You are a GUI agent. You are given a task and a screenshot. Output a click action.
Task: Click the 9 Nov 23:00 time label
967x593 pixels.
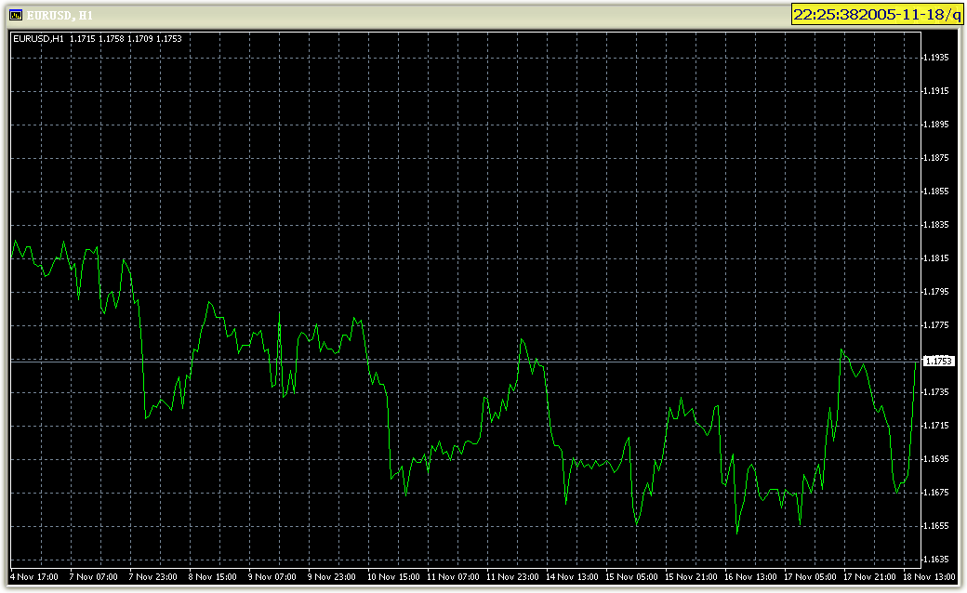pos(332,577)
